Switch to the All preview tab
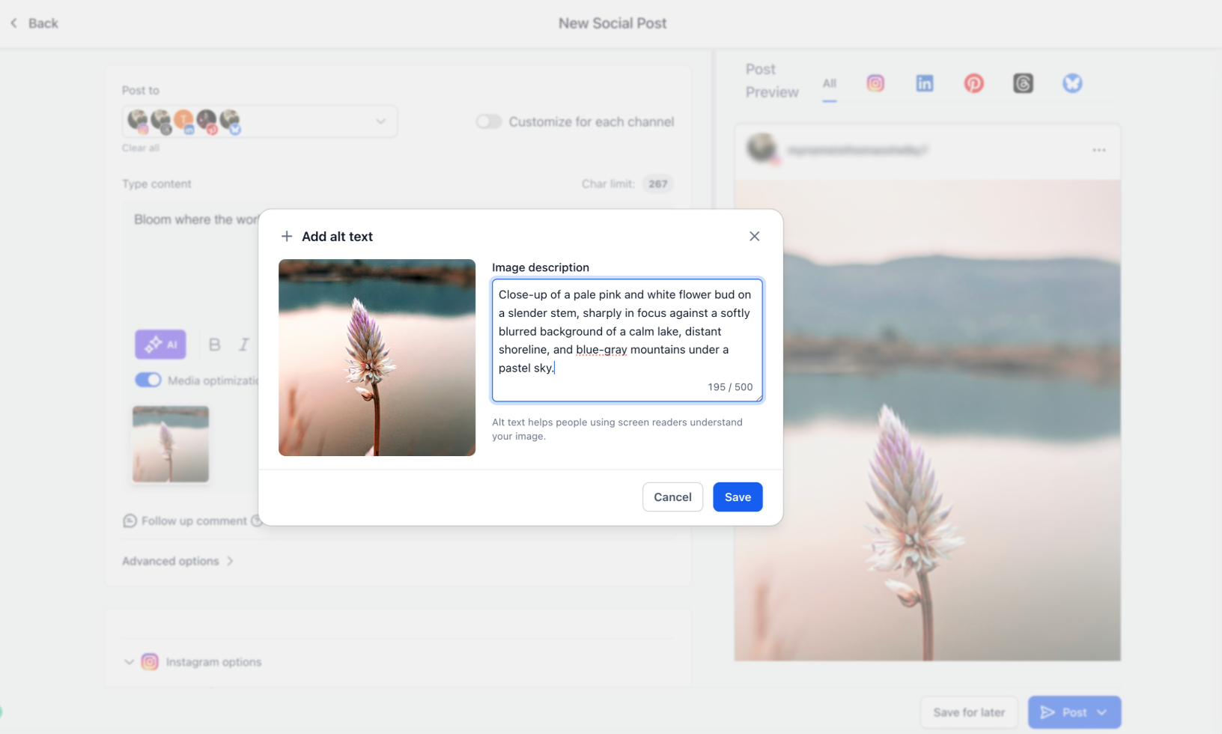 pos(830,84)
